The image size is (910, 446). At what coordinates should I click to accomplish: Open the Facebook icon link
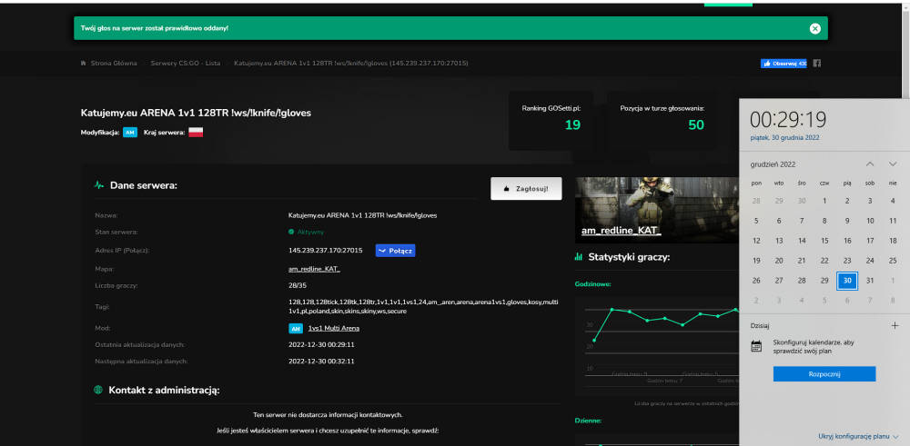(x=816, y=64)
